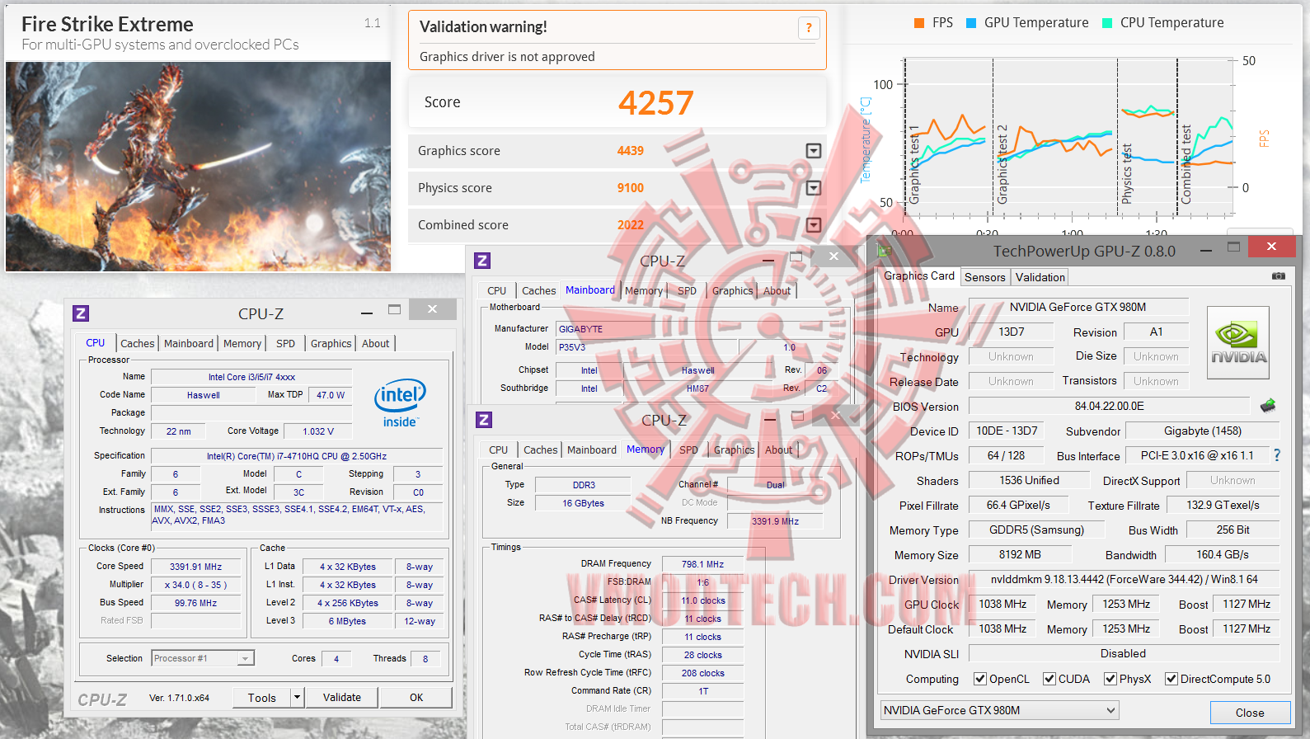This screenshot has width=1310, height=739.
Task: Select the Graphics Card tab in GPU-Z
Action: (919, 276)
